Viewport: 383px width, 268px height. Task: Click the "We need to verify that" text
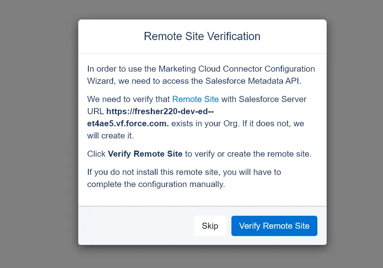point(128,99)
